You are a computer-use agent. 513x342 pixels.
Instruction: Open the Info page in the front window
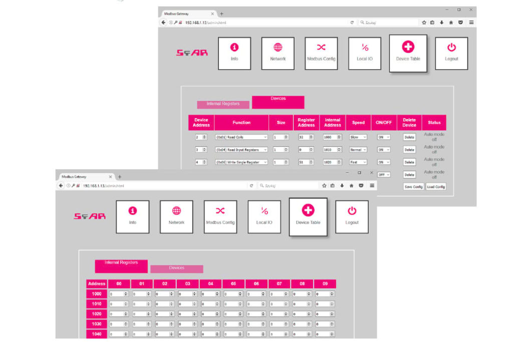[x=133, y=216]
